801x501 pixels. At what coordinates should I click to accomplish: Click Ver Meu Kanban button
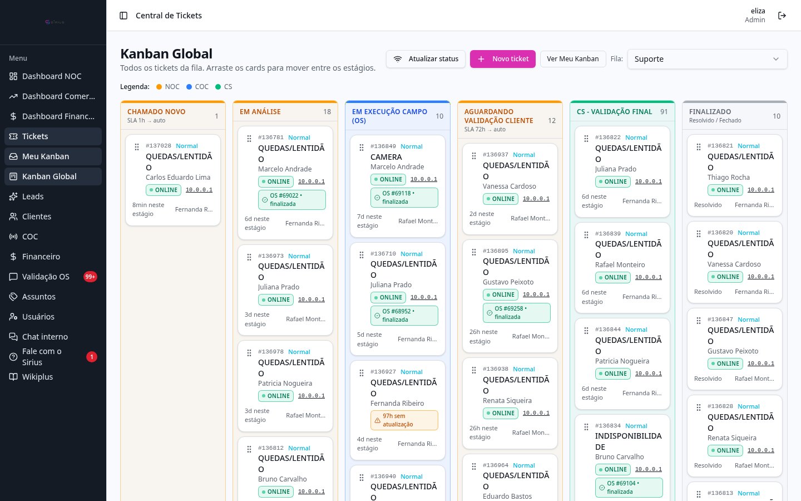[x=573, y=59]
